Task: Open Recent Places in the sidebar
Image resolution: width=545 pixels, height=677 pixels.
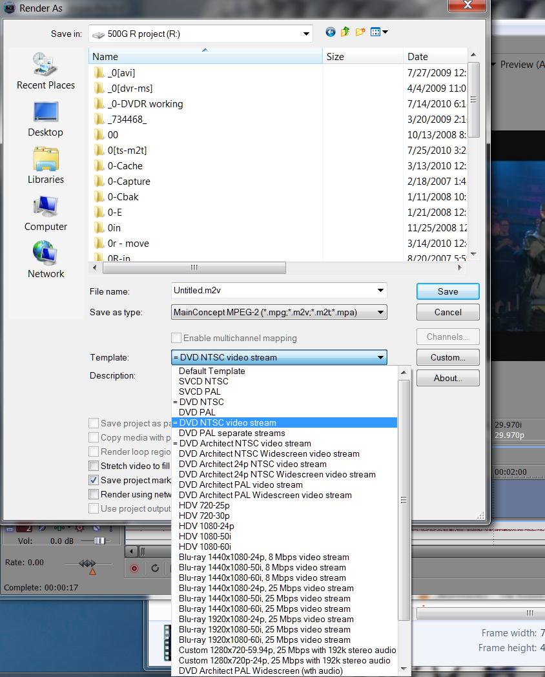Action: [x=45, y=71]
